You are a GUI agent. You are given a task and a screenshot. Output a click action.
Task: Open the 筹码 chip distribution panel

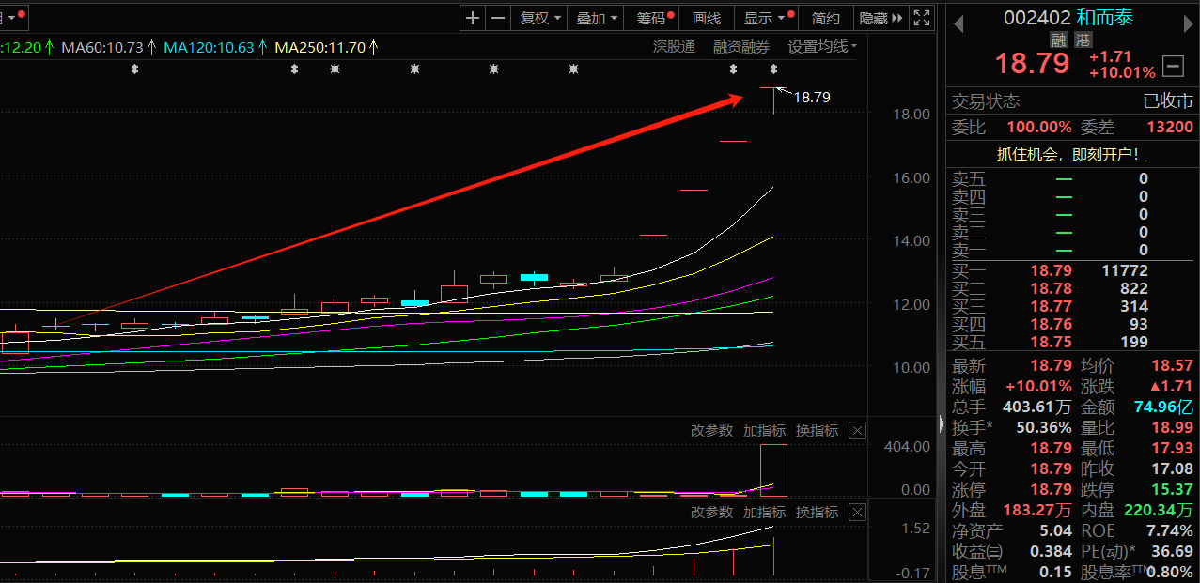(x=649, y=17)
